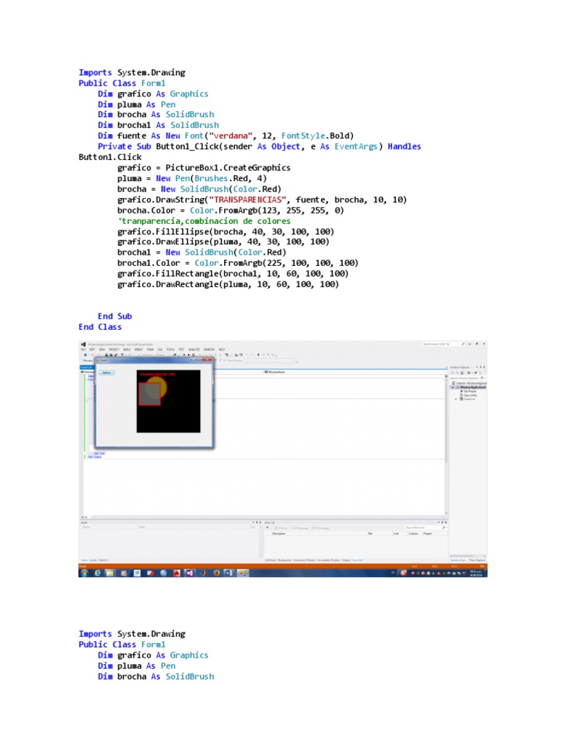Image resolution: width=566 pixels, height=754 pixels.
Task: Open the Declarations member dropdown
Action: click(x=354, y=372)
